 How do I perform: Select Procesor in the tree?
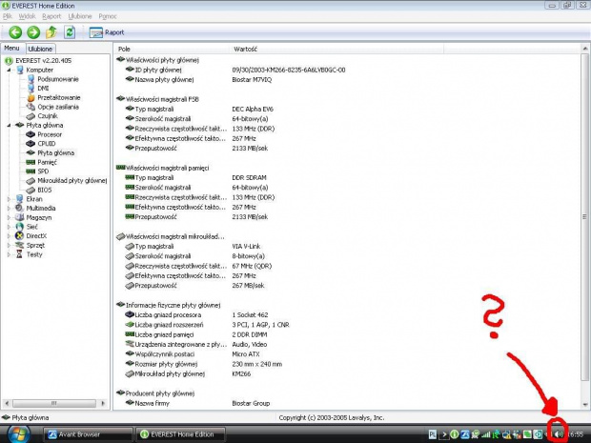click(50, 134)
